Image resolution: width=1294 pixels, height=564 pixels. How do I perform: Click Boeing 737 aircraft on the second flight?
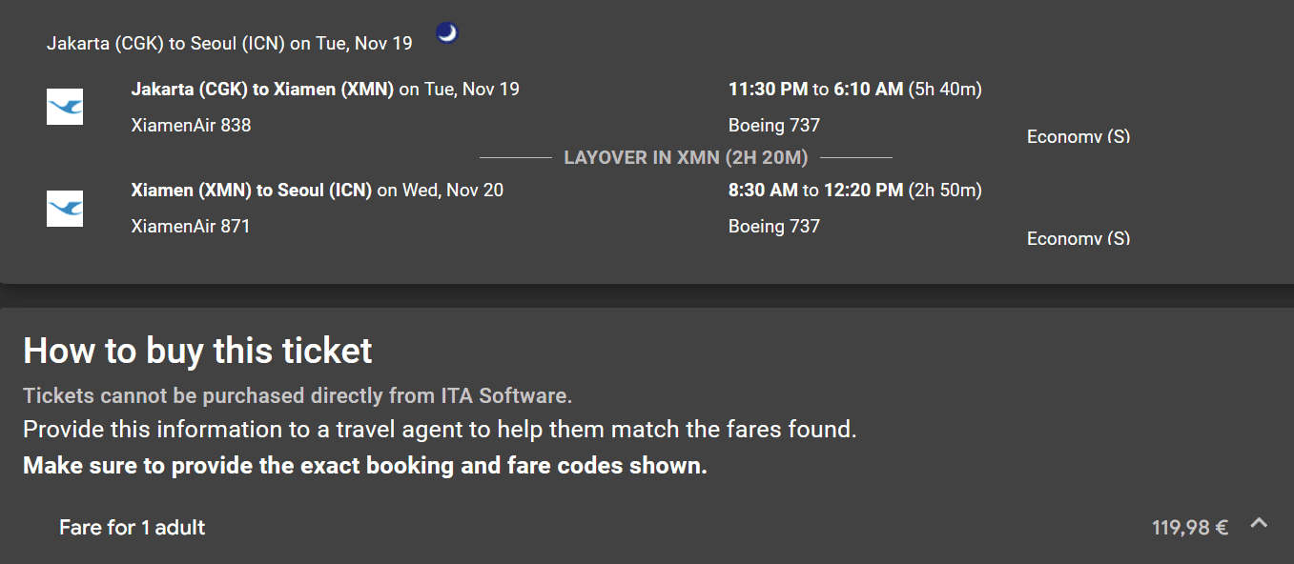[774, 226]
